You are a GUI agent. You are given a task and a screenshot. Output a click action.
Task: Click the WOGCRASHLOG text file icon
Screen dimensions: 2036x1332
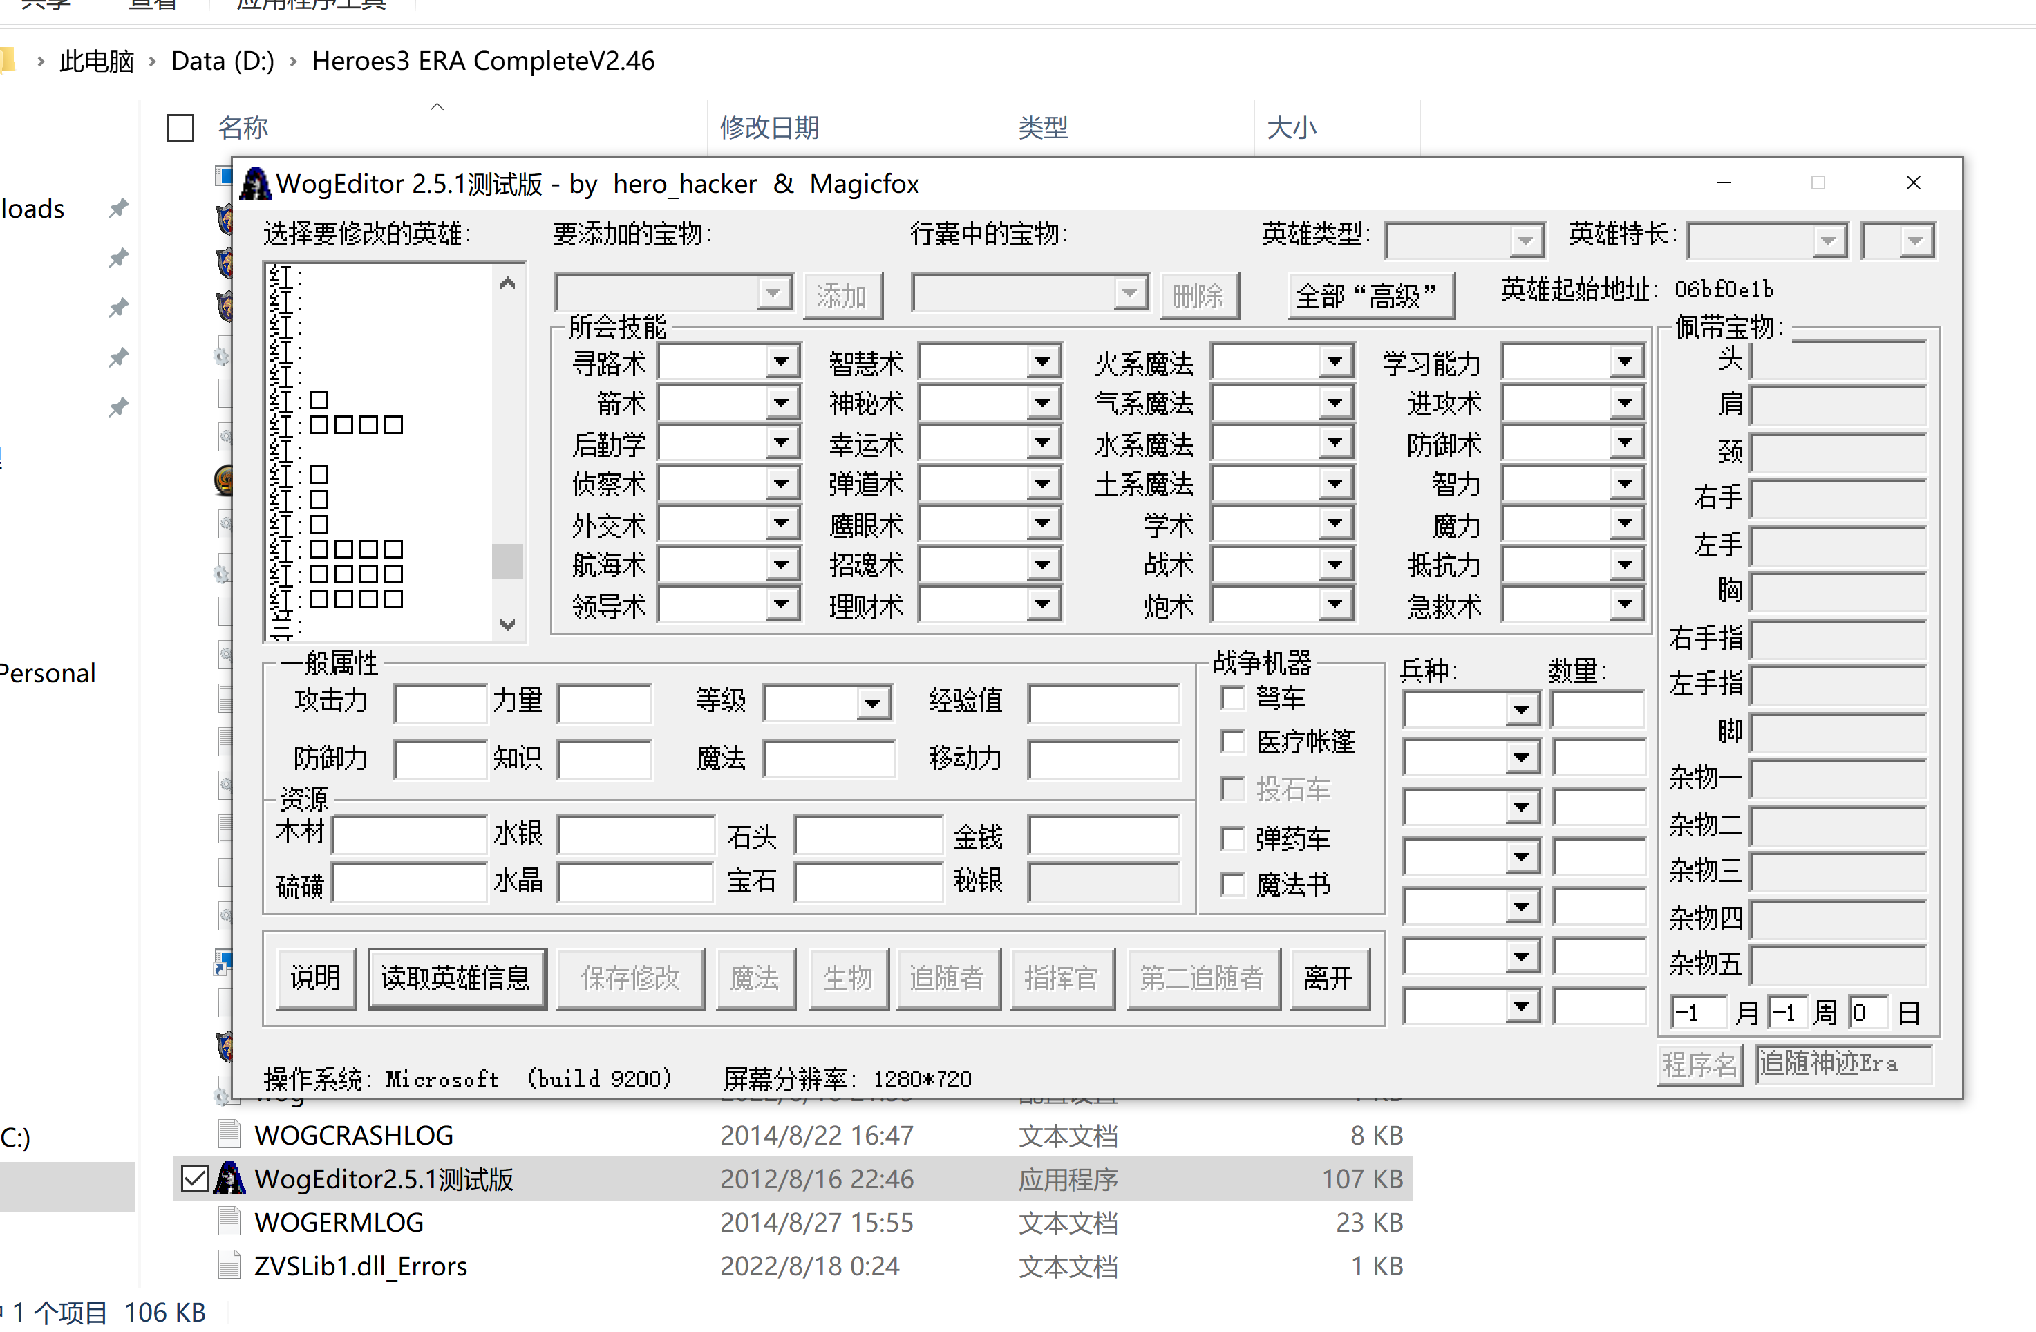point(229,1134)
